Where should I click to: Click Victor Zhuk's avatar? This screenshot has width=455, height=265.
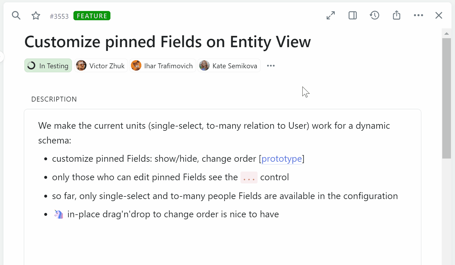tap(82, 65)
